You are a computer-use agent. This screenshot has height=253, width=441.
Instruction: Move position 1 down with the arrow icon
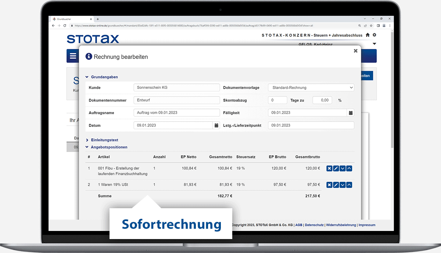[343, 169]
